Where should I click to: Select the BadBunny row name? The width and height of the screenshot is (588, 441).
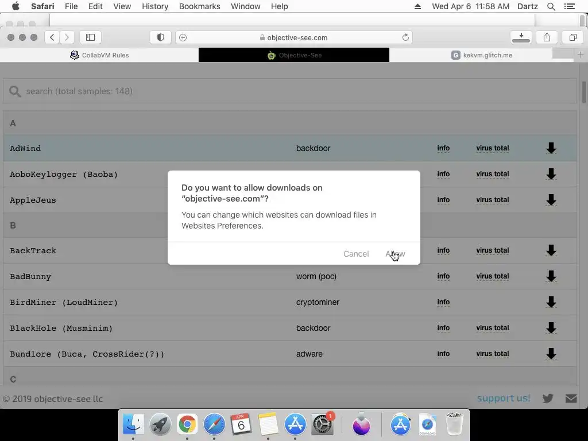[30, 276]
